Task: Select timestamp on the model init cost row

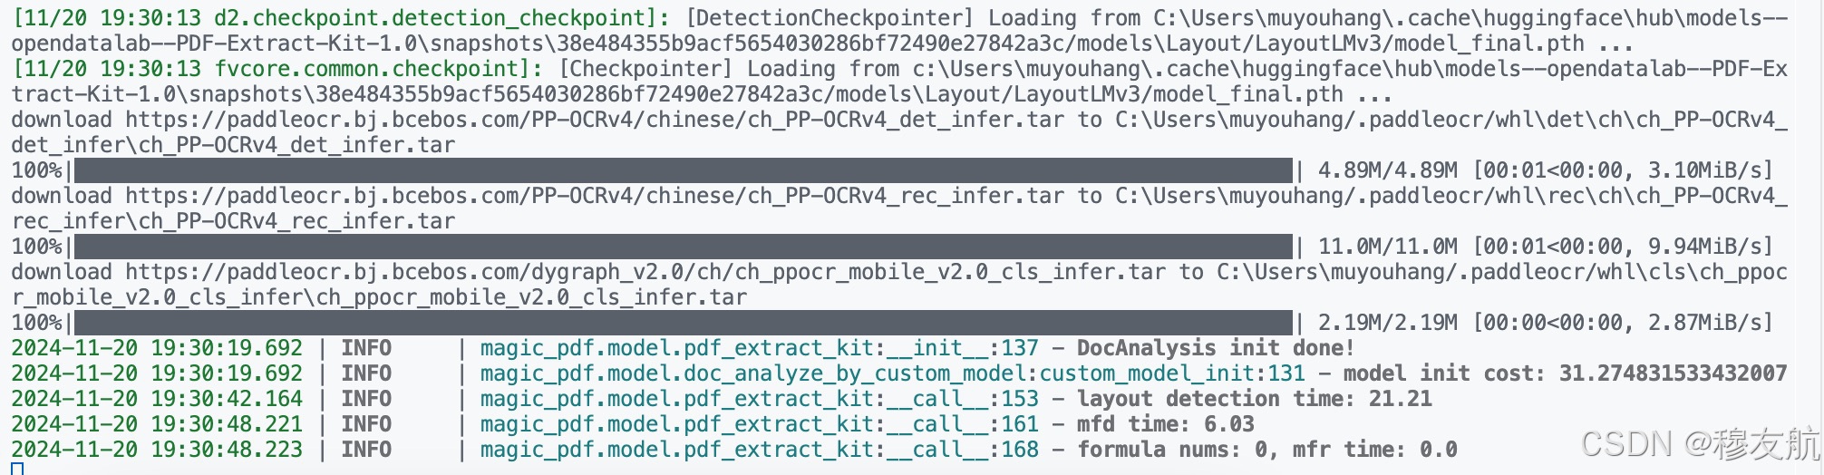Action: (x=157, y=373)
